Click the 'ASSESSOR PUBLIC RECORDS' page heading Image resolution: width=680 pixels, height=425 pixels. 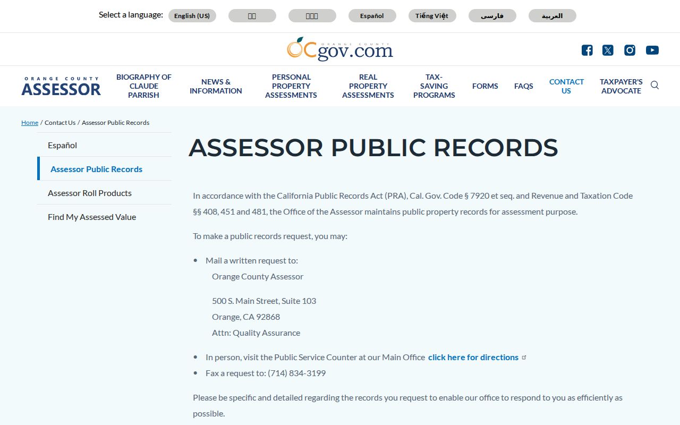pyautogui.click(x=373, y=148)
